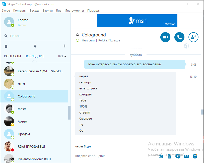Viewport: 204px width, 163px height.
Task: Click the 'есть штучка' message line
Action: coord(88,88)
